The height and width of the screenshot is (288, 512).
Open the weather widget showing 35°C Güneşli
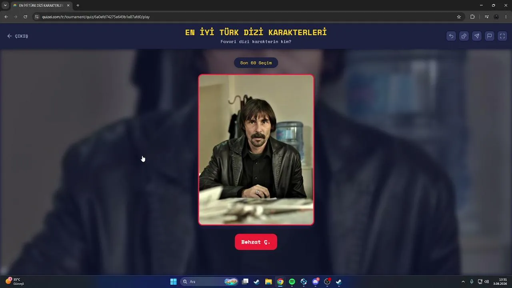(x=15, y=282)
